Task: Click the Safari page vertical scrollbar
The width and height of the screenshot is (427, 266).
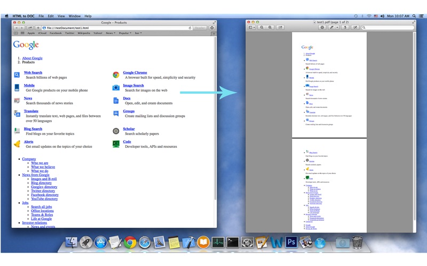Action: [215, 119]
